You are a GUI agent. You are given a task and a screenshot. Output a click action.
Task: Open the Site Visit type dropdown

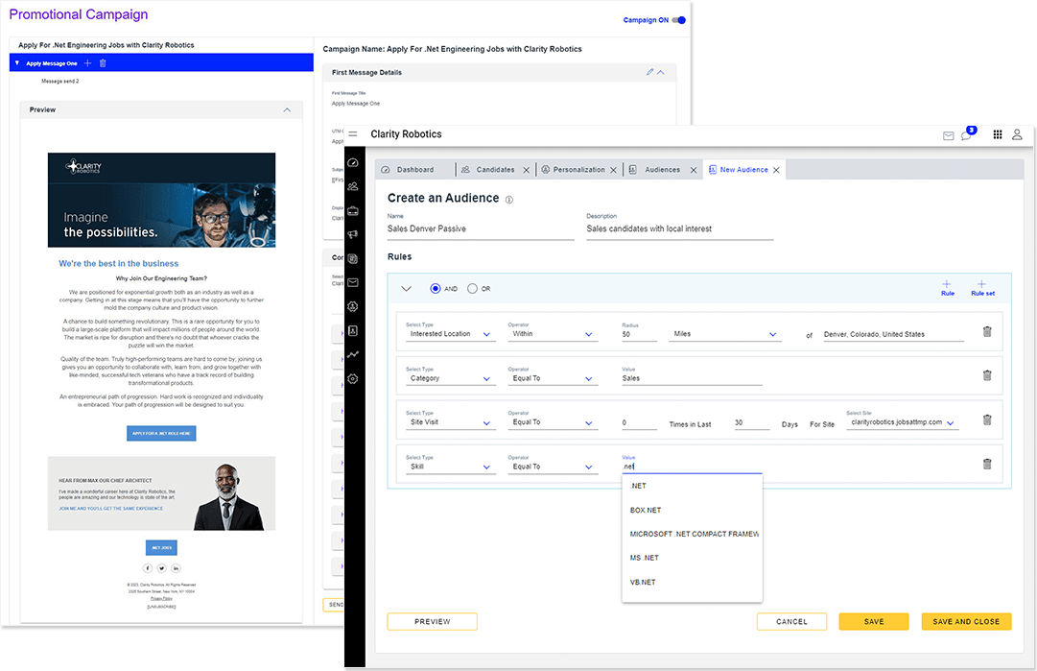450,422
